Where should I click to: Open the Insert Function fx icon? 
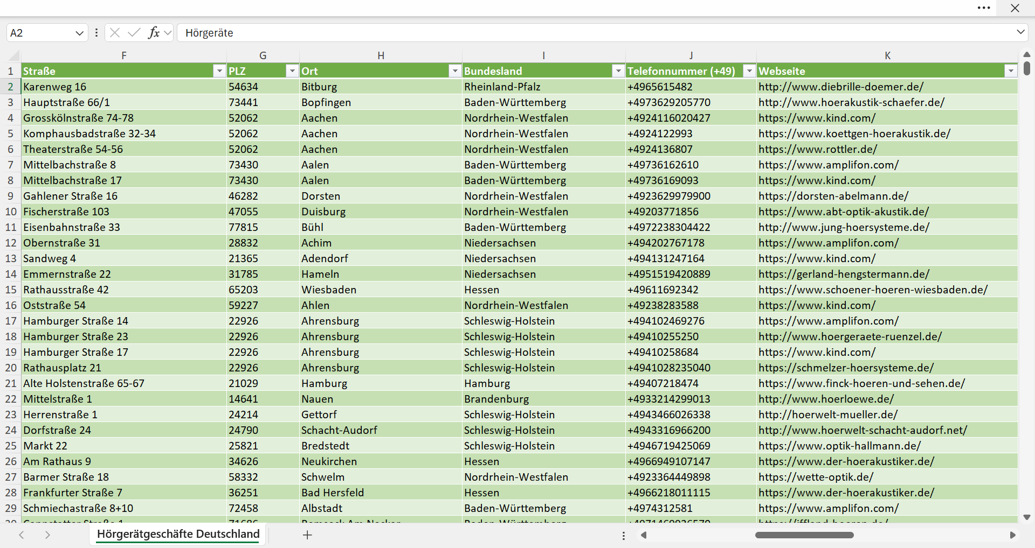pos(154,33)
